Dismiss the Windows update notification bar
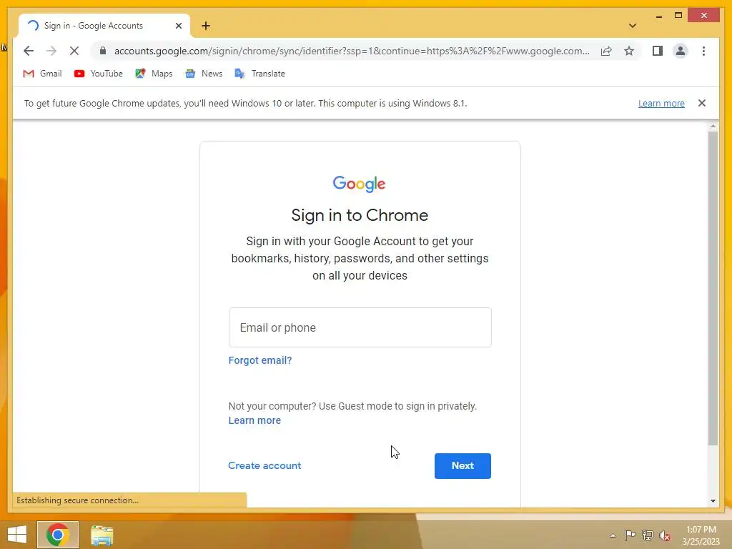Screen dimensions: 732x549 702,103
